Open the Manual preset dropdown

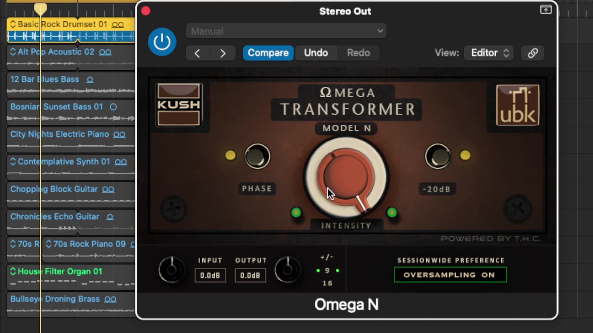286,31
